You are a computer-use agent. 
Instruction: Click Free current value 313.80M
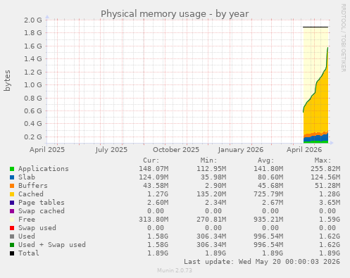[x=154, y=220]
